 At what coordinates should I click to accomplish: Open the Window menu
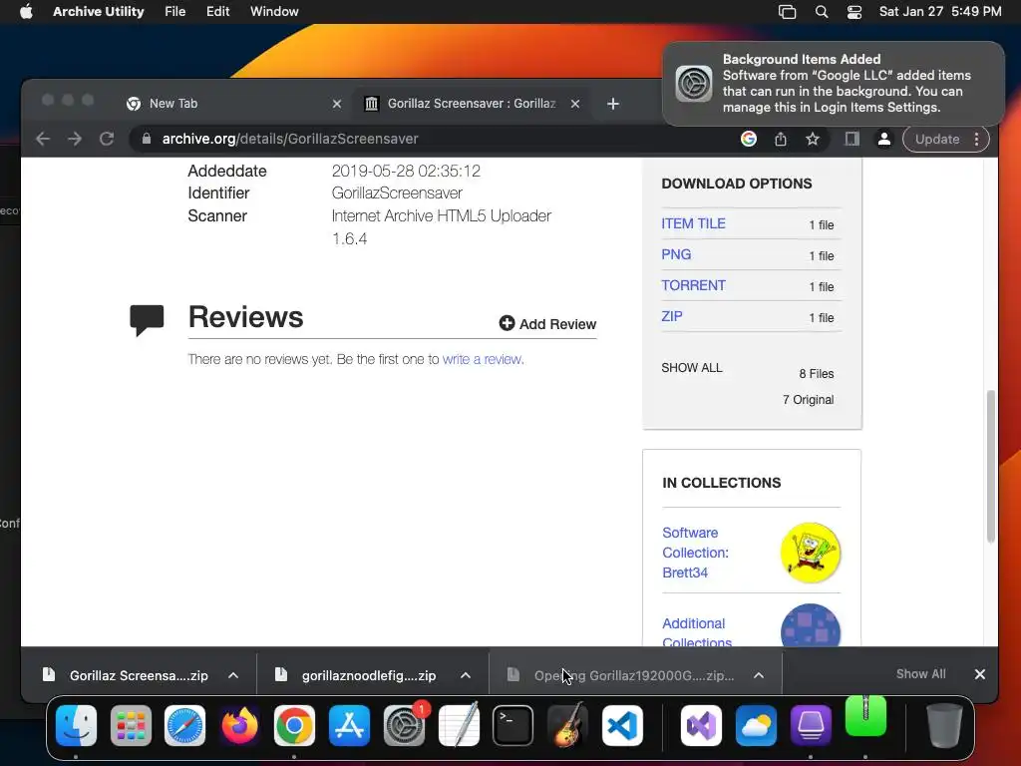point(274,12)
